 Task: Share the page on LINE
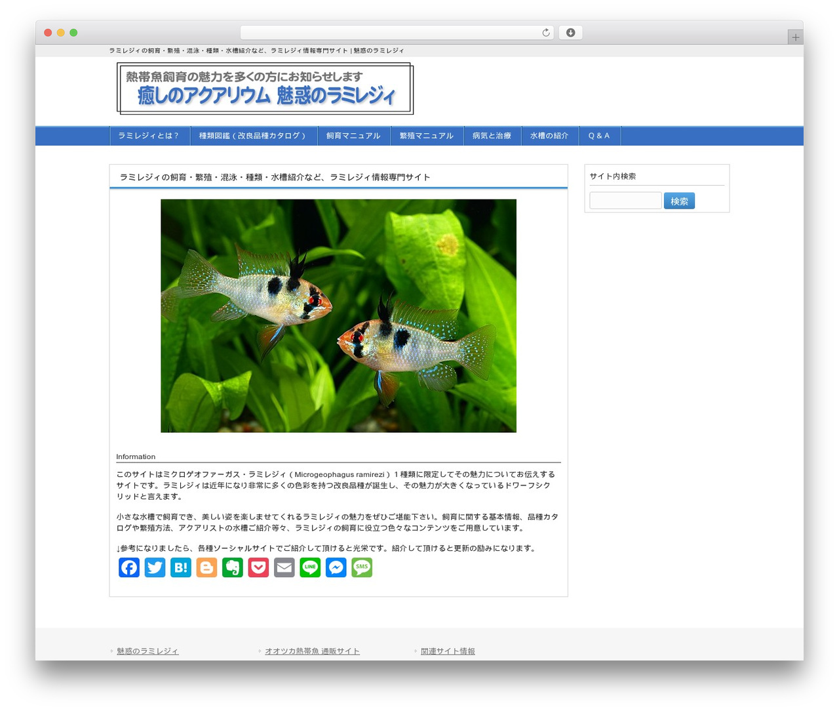(x=310, y=567)
